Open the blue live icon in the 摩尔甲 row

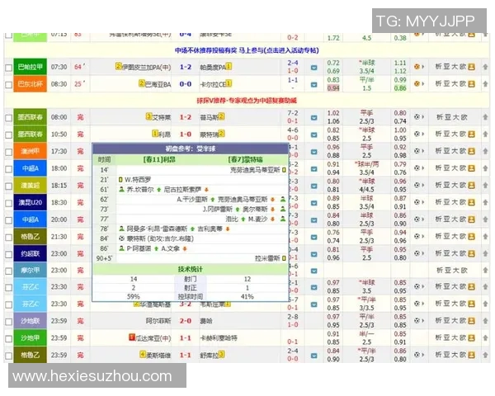point(313,271)
